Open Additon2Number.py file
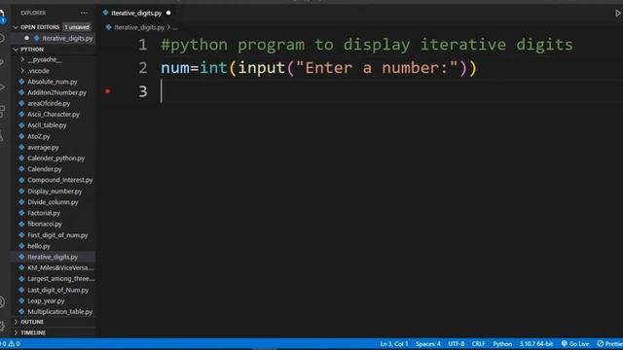 (56, 92)
